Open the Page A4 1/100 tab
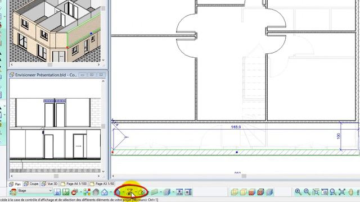The height and width of the screenshot is (202, 360). coord(74,183)
